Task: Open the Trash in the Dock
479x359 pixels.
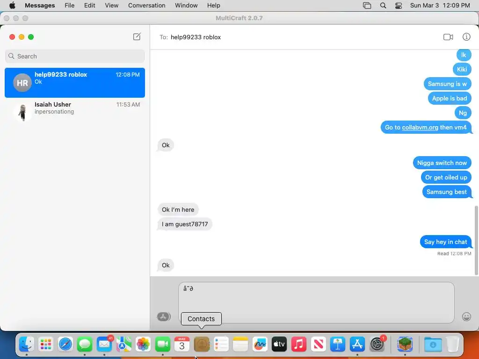Action: click(x=453, y=345)
